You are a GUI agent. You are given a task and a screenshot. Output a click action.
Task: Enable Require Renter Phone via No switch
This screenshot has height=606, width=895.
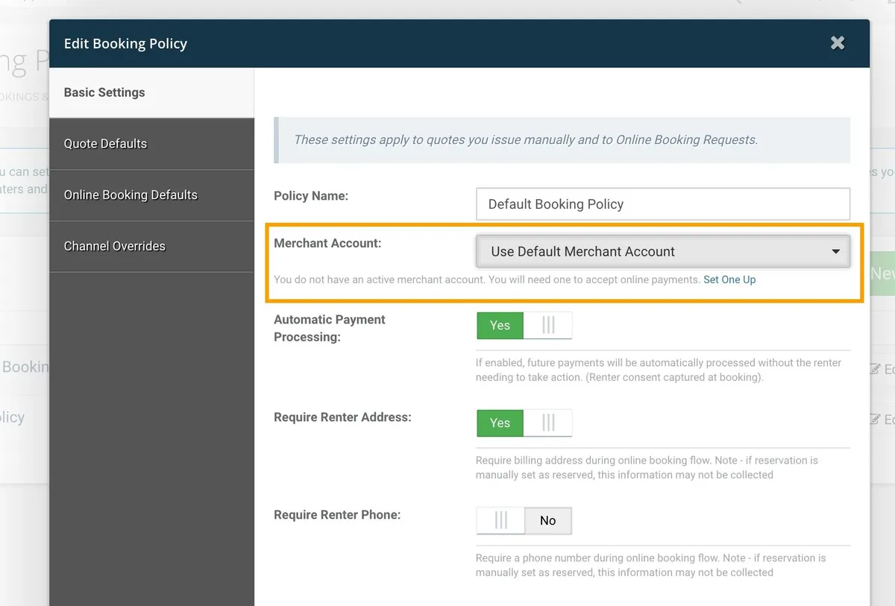click(x=547, y=520)
